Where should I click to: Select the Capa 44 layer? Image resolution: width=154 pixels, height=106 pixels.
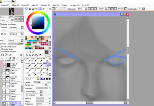point(11,85)
